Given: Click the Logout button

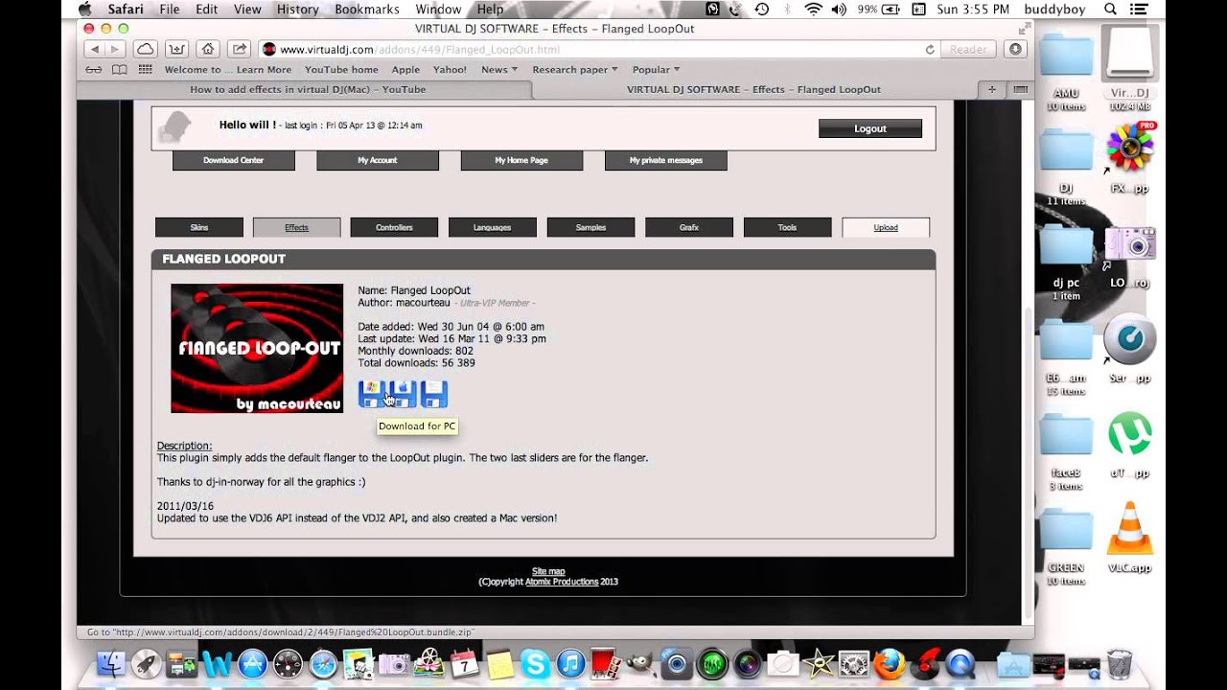Looking at the screenshot, I should click(x=870, y=128).
